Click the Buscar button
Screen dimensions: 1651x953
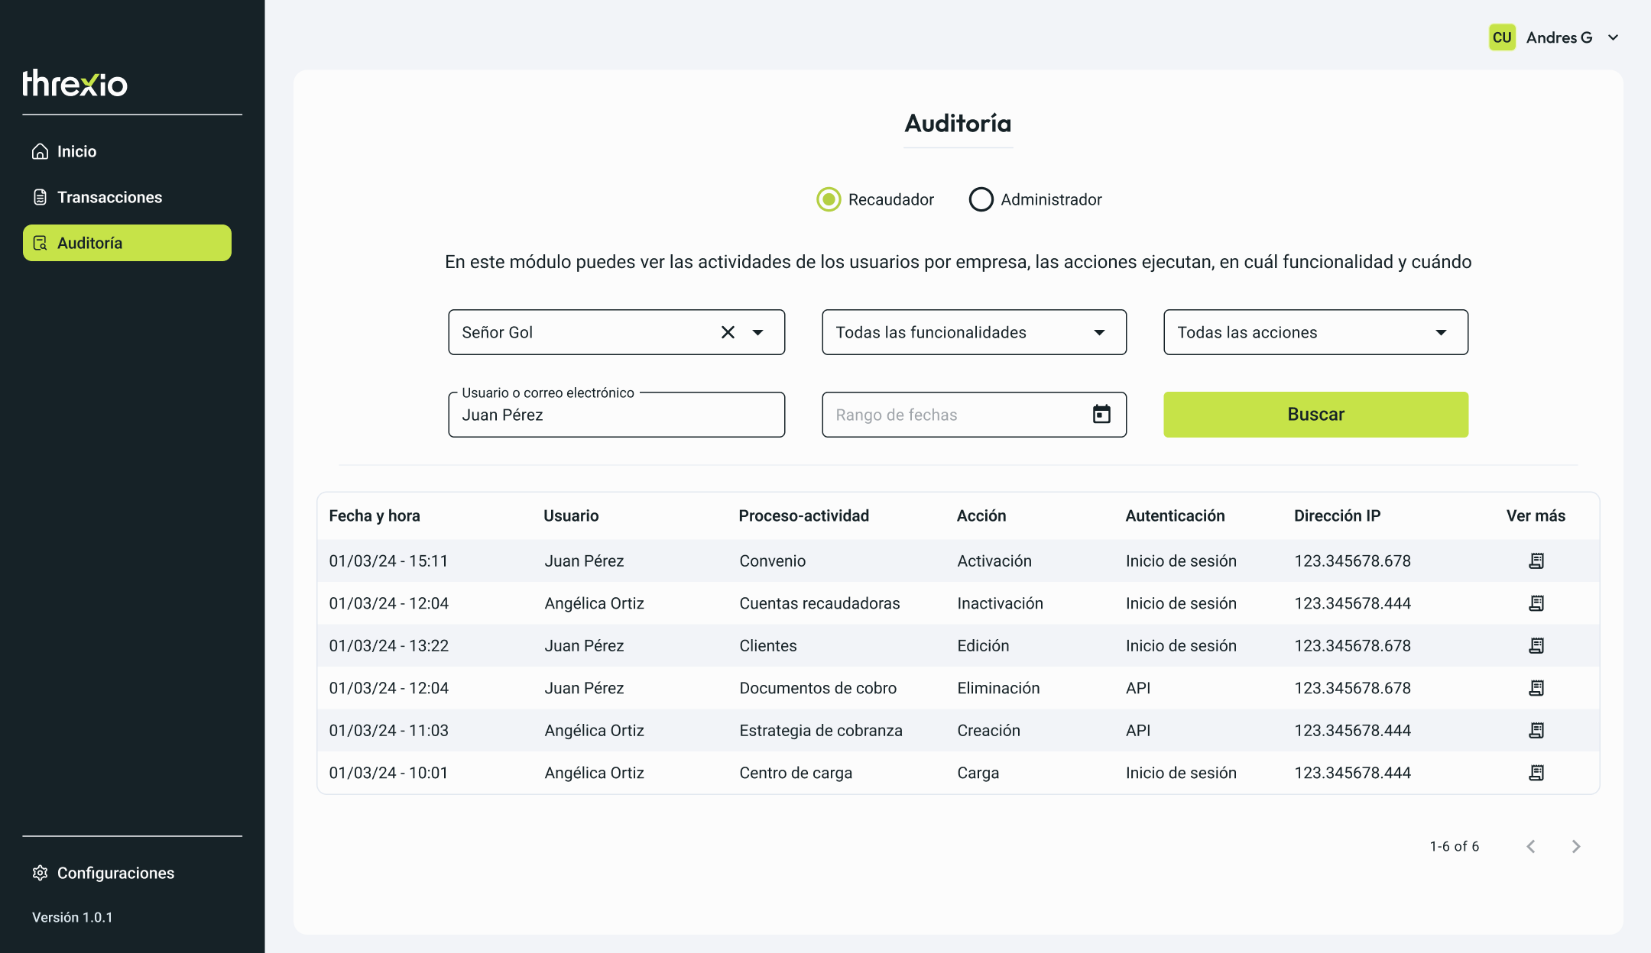point(1315,415)
